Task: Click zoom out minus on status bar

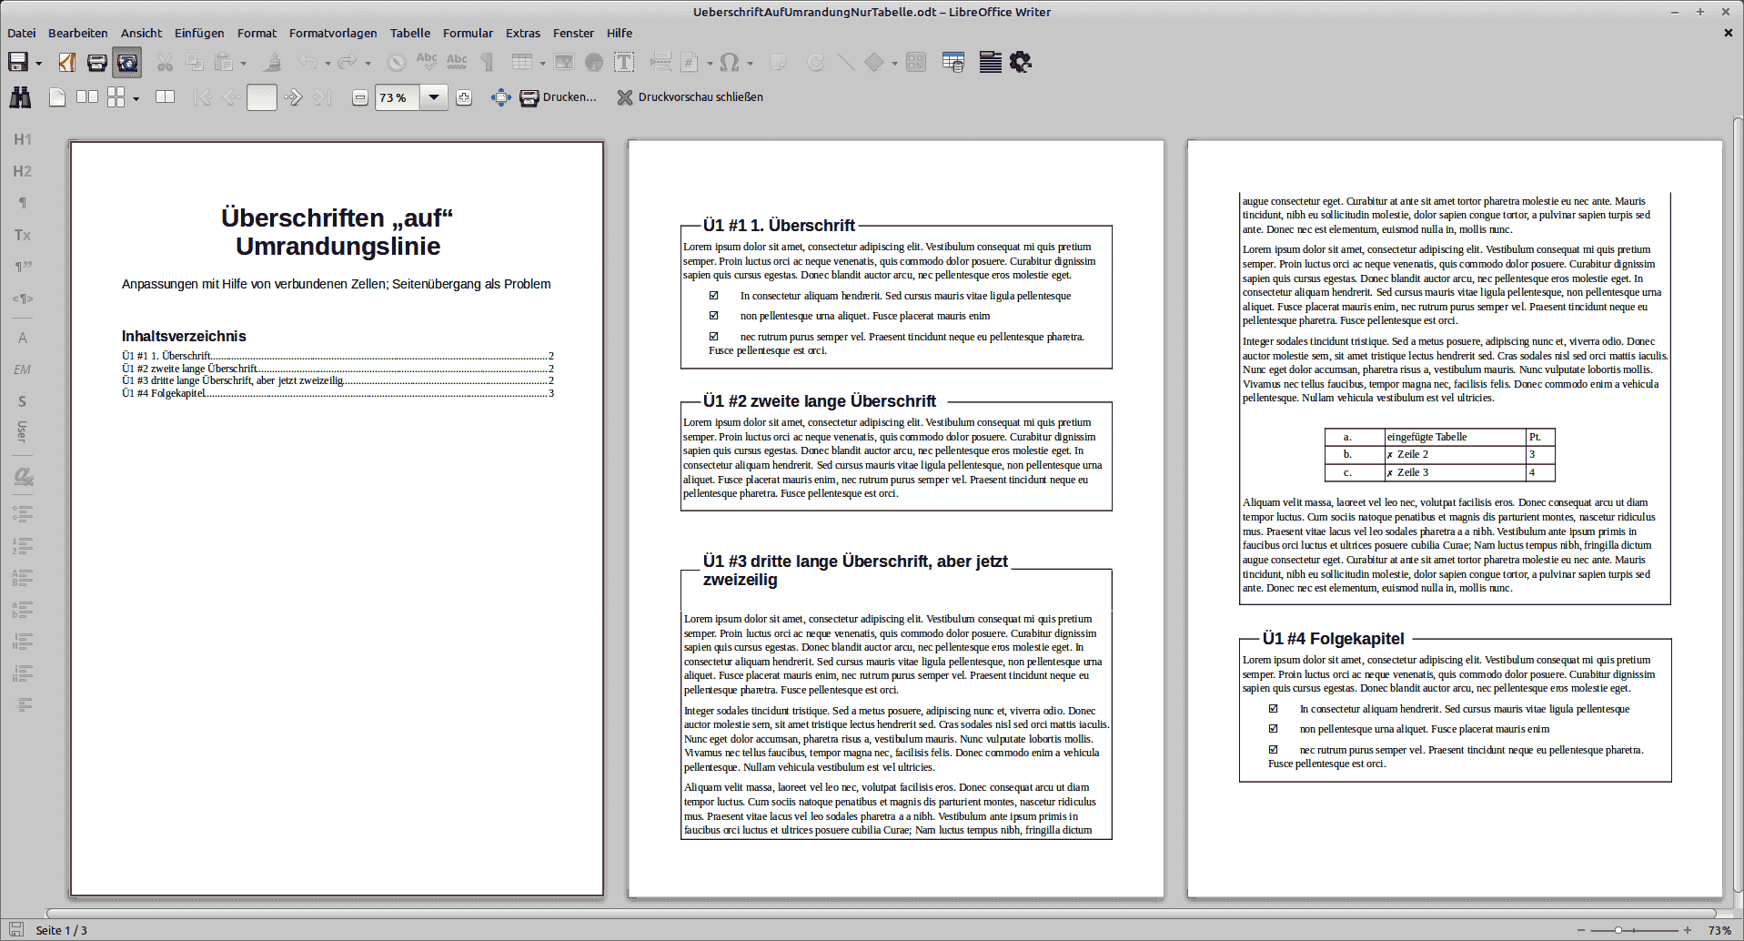Action: pos(1581,930)
